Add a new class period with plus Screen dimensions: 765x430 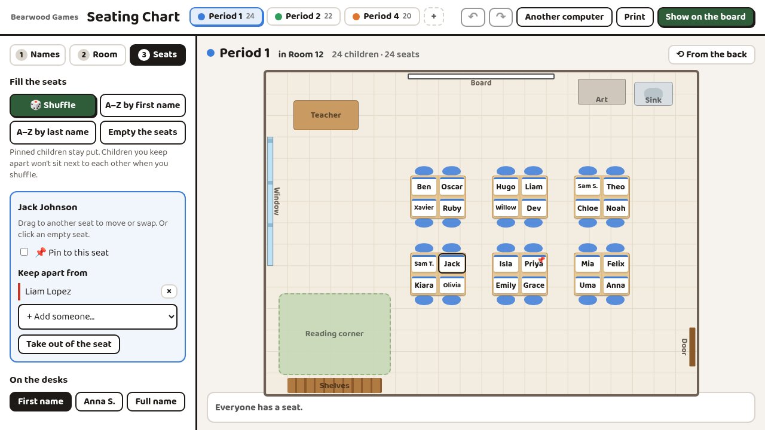pos(434,17)
